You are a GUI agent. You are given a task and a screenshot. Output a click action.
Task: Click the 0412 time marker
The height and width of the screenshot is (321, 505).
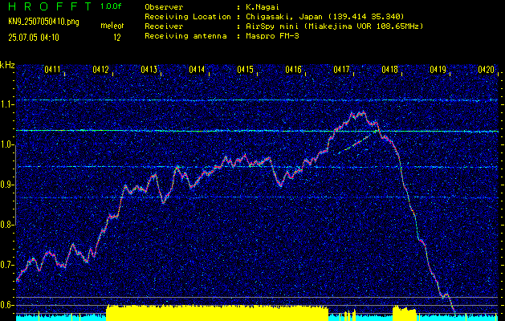coord(101,69)
